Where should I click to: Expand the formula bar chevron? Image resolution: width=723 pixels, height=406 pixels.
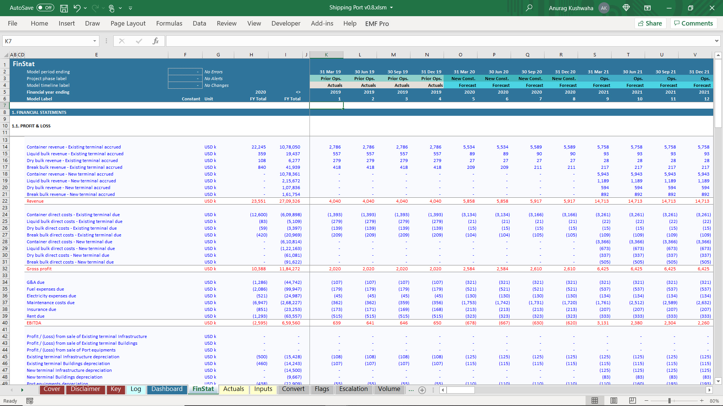[x=716, y=41]
